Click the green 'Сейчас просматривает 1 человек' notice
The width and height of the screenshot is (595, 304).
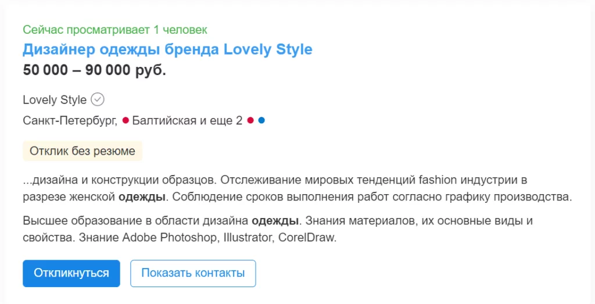tap(115, 30)
